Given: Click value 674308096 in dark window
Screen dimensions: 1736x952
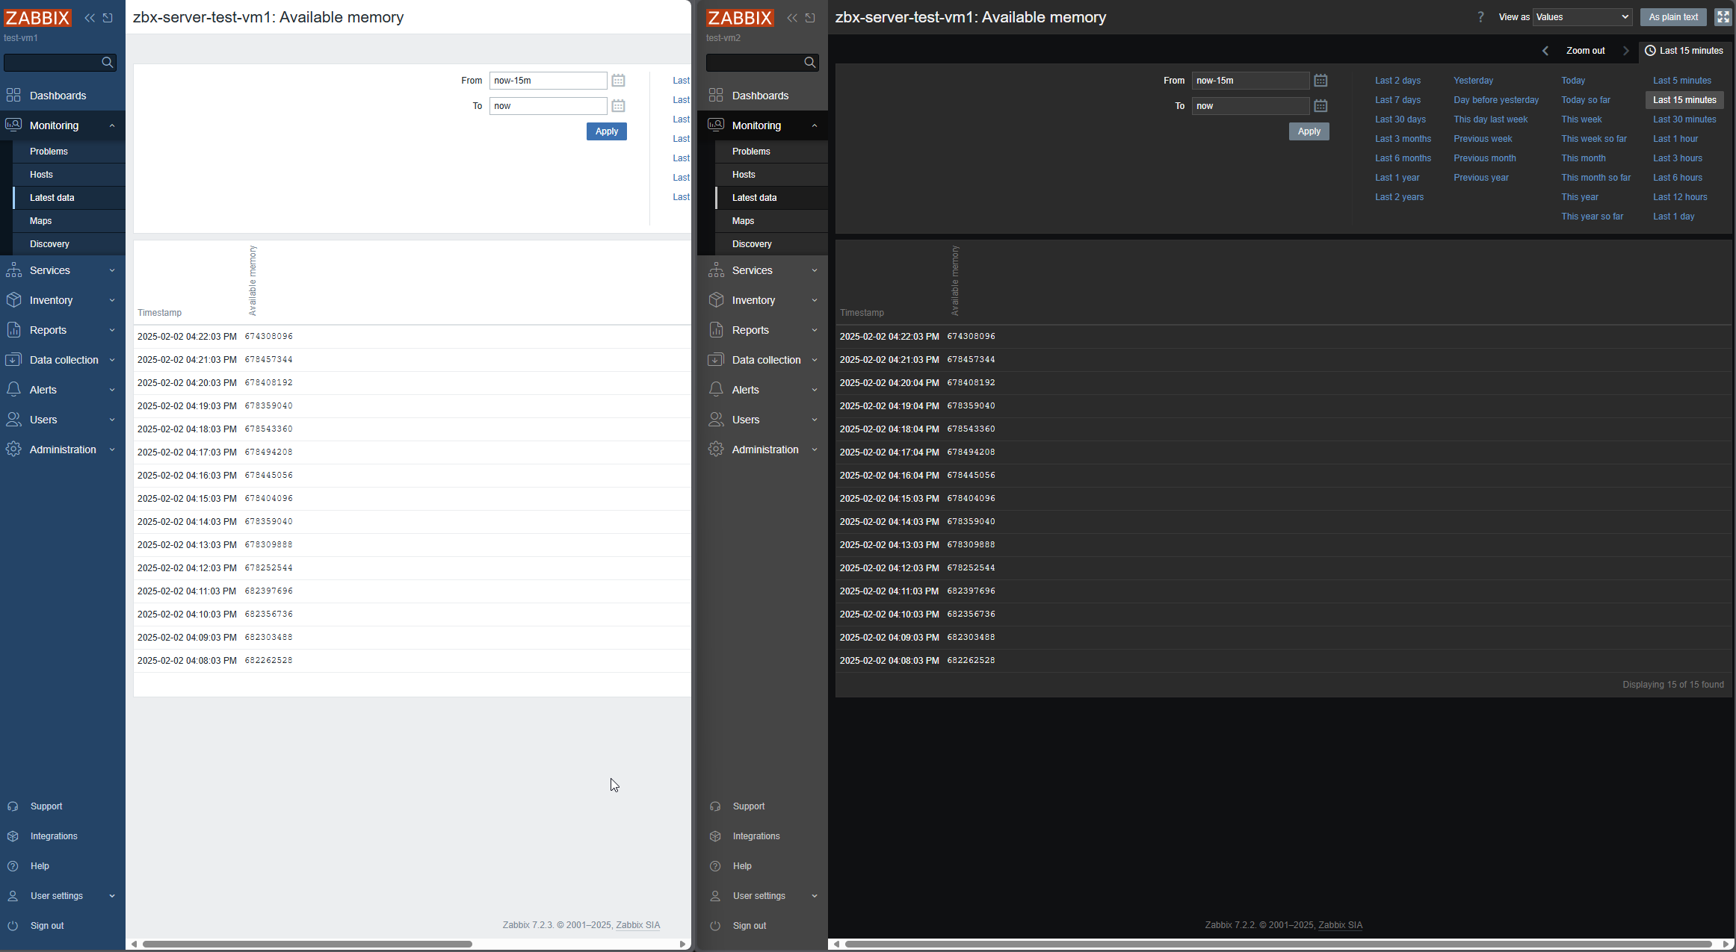Looking at the screenshot, I should pos(971,337).
